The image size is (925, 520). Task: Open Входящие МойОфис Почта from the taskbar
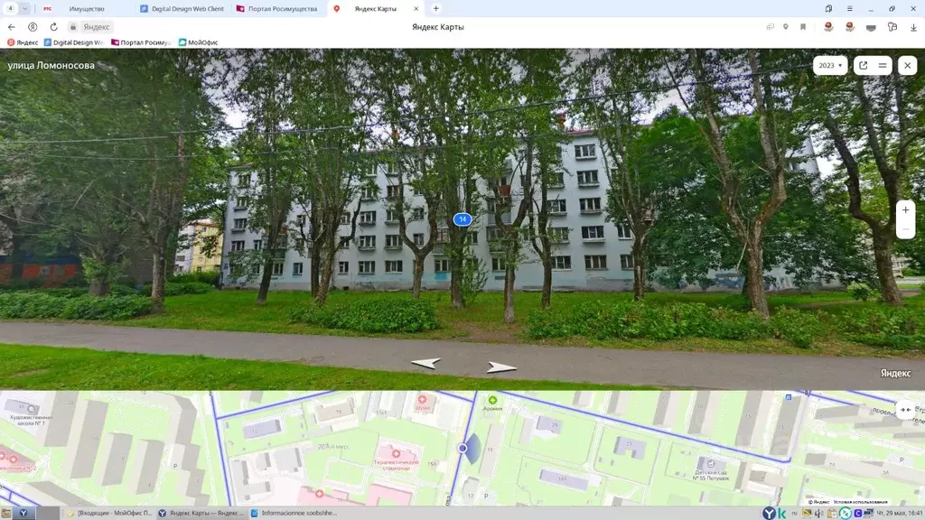click(109, 513)
